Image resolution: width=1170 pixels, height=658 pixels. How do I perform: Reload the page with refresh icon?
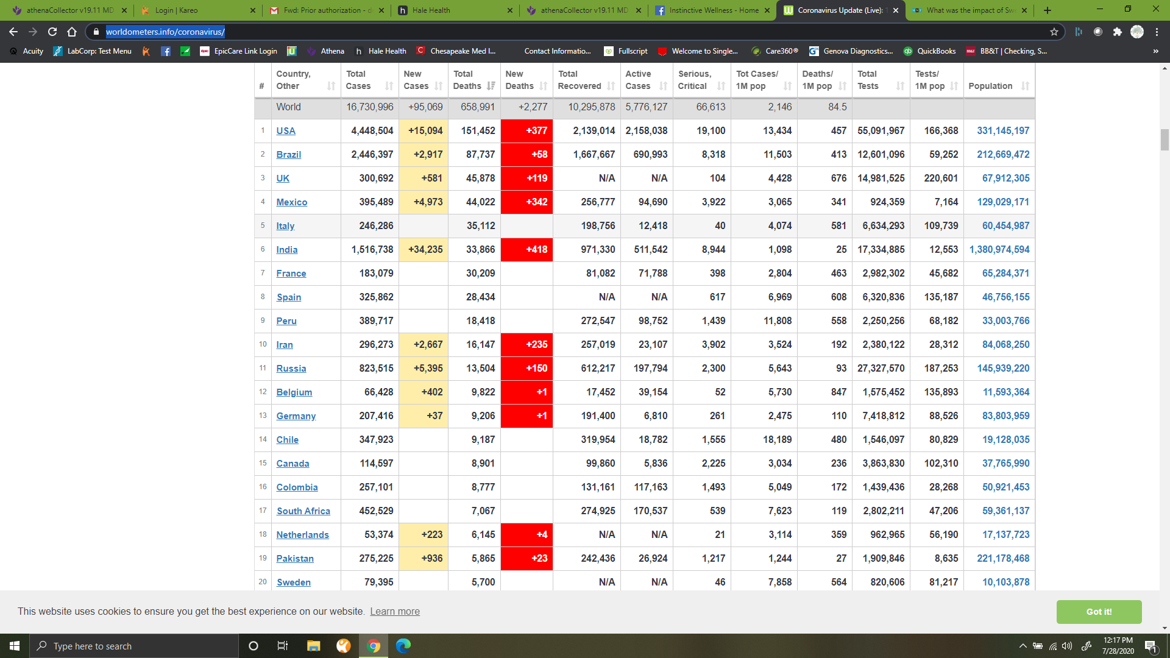click(x=52, y=32)
